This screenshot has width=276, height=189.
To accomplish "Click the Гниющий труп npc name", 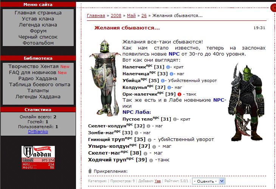I will pos(106,139).
